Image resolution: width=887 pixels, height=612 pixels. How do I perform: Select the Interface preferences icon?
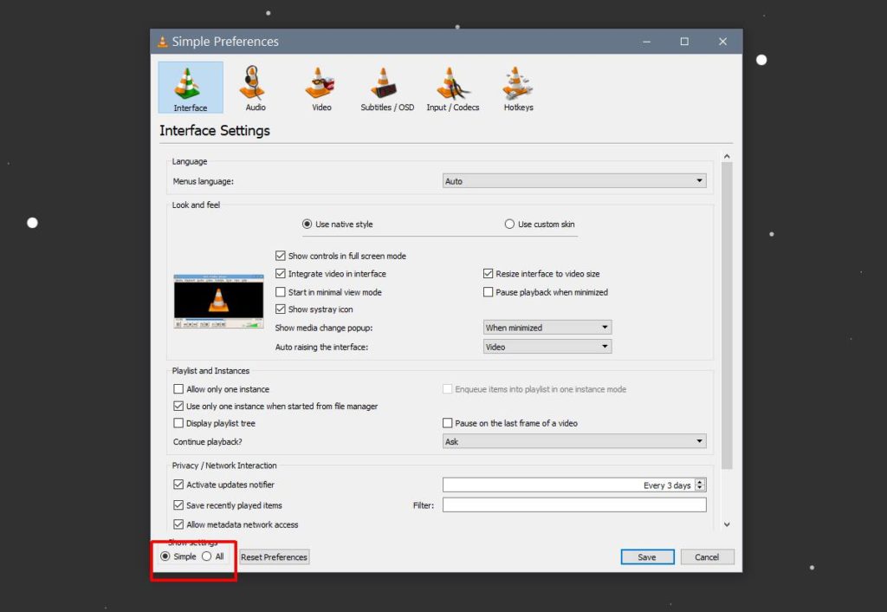pos(190,86)
